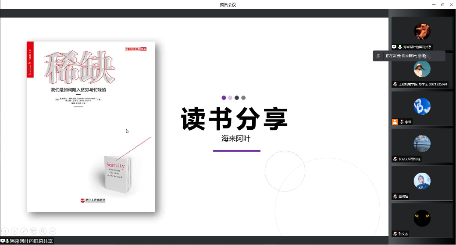The height and width of the screenshot is (245, 456).
Task: Click the 长安大学 participant name label
Action: pos(410,159)
